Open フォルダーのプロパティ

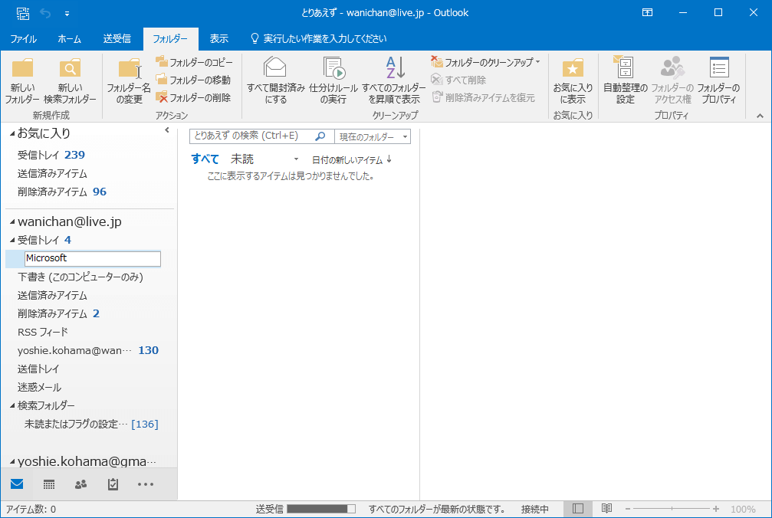[718, 80]
